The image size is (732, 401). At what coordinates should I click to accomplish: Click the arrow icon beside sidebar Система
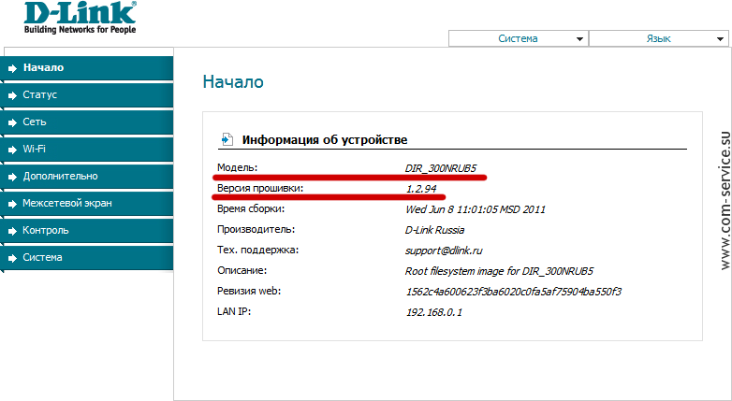coord(12,258)
